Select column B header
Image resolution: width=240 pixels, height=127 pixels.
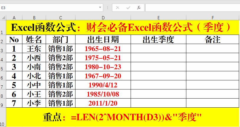(34, 18)
